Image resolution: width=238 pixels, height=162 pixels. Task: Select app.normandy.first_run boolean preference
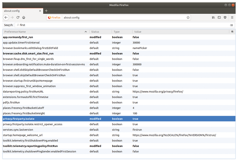click(x=119, y=37)
